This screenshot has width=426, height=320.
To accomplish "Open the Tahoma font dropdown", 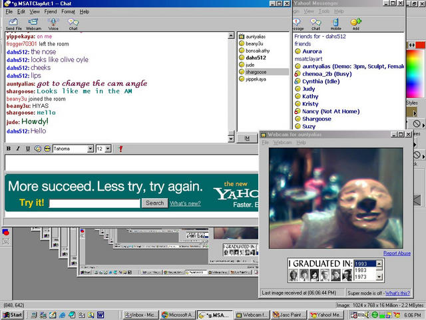I will coord(91,149).
